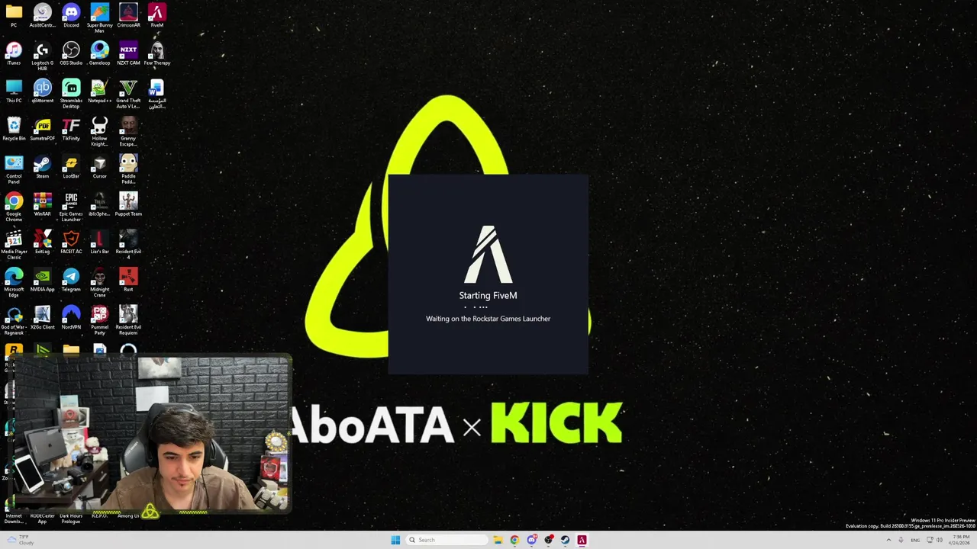Open the Arabic-named Word document
This screenshot has width=977, height=549.
[156, 94]
